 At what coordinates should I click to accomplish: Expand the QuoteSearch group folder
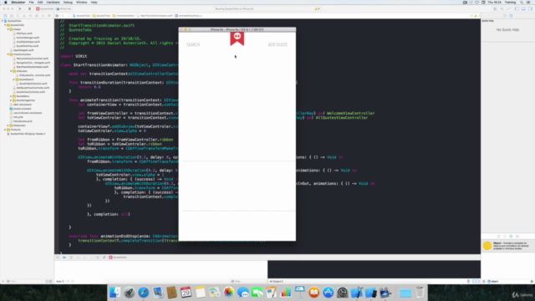tap(14, 79)
